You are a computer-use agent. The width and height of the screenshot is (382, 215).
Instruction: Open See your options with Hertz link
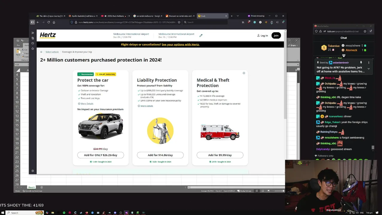pyautogui.click(x=180, y=44)
